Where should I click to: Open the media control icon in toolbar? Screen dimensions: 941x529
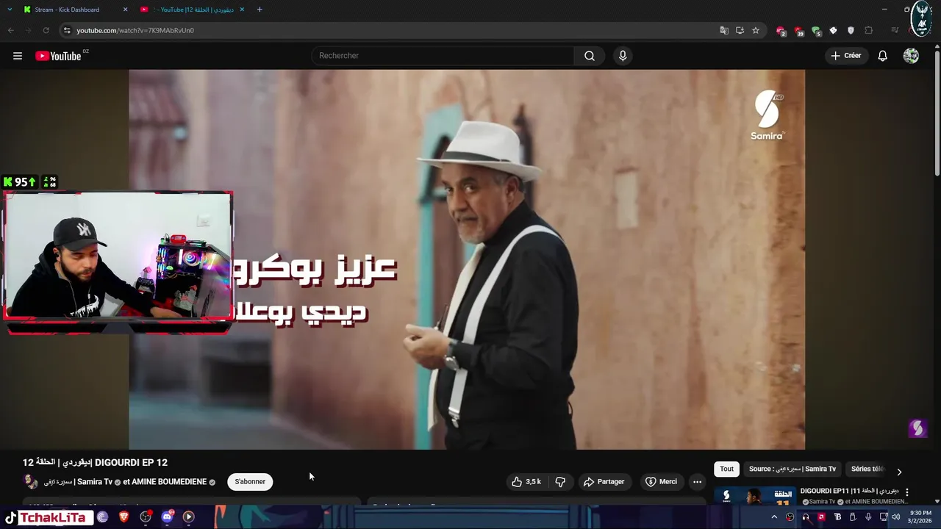pyautogui.click(x=895, y=30)
